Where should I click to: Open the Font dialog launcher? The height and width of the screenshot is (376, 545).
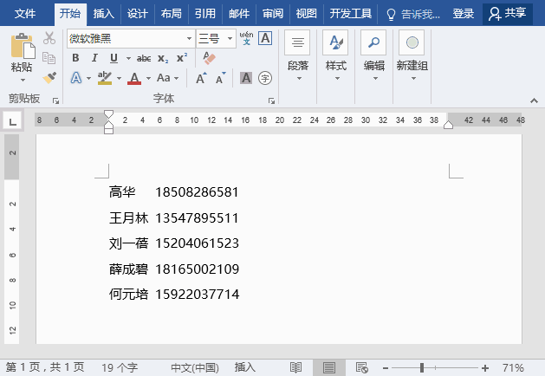(271, 100)
